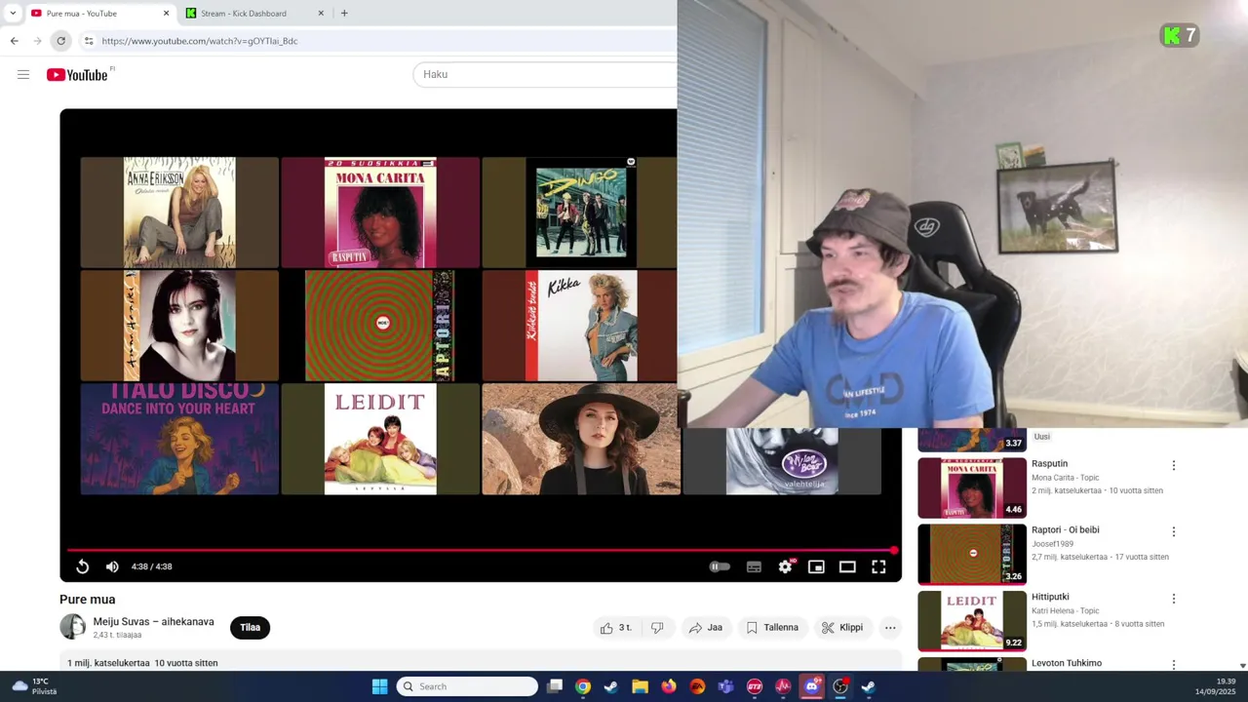Click Hittiputki Leidit sidebar thumbnail
The image size is (1248, 702).
pyautogui.click(x=972, y=621)
